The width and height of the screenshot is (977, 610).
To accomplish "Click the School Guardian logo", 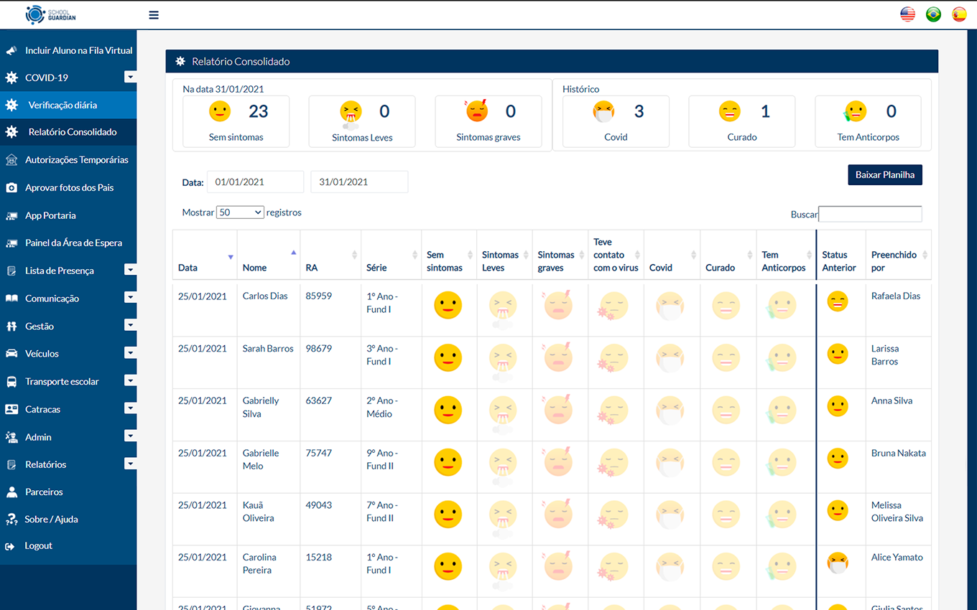I will 50,14.
